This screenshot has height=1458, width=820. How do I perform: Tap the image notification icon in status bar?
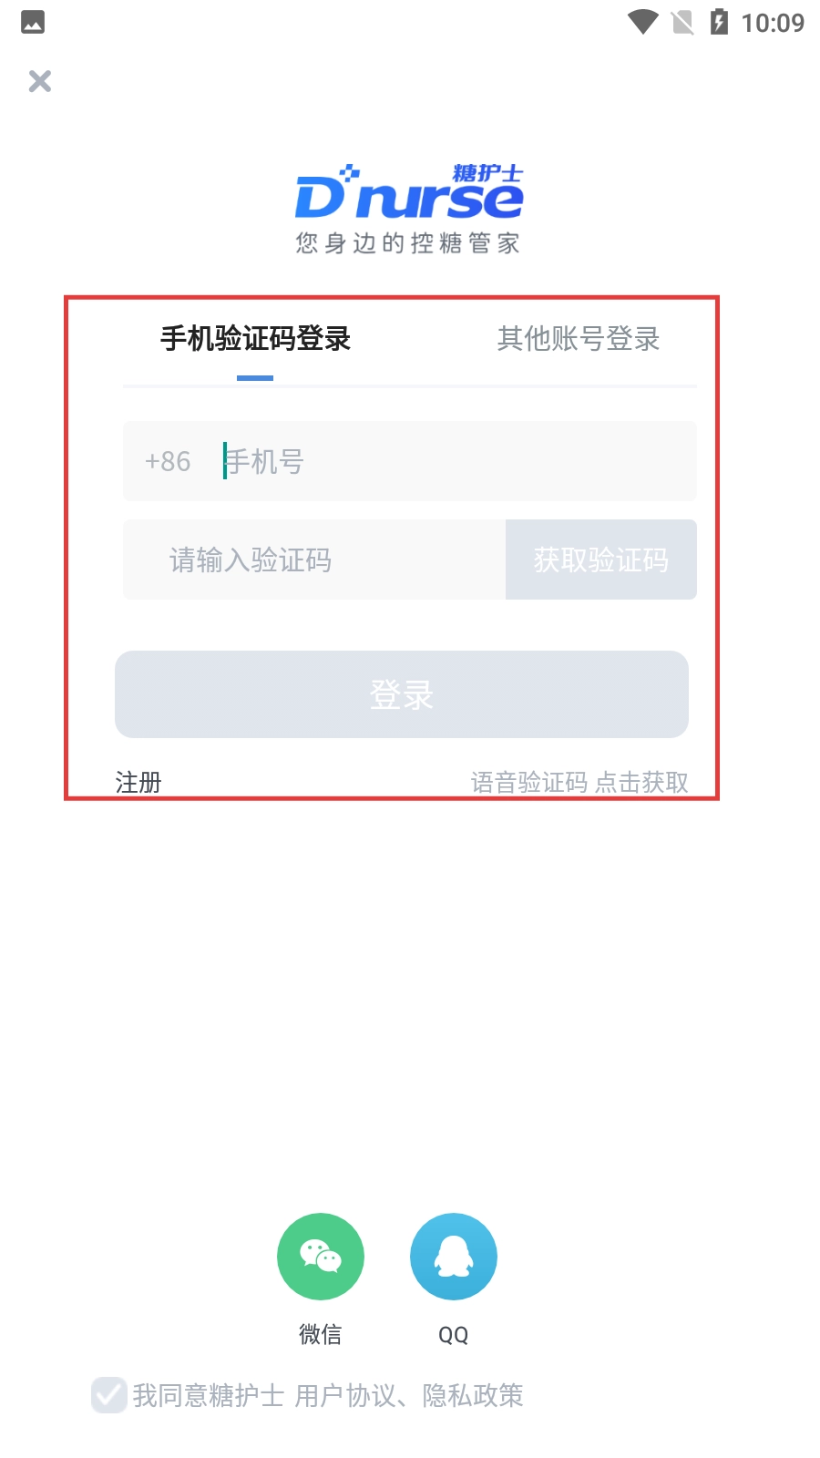(x=33, y=22)
